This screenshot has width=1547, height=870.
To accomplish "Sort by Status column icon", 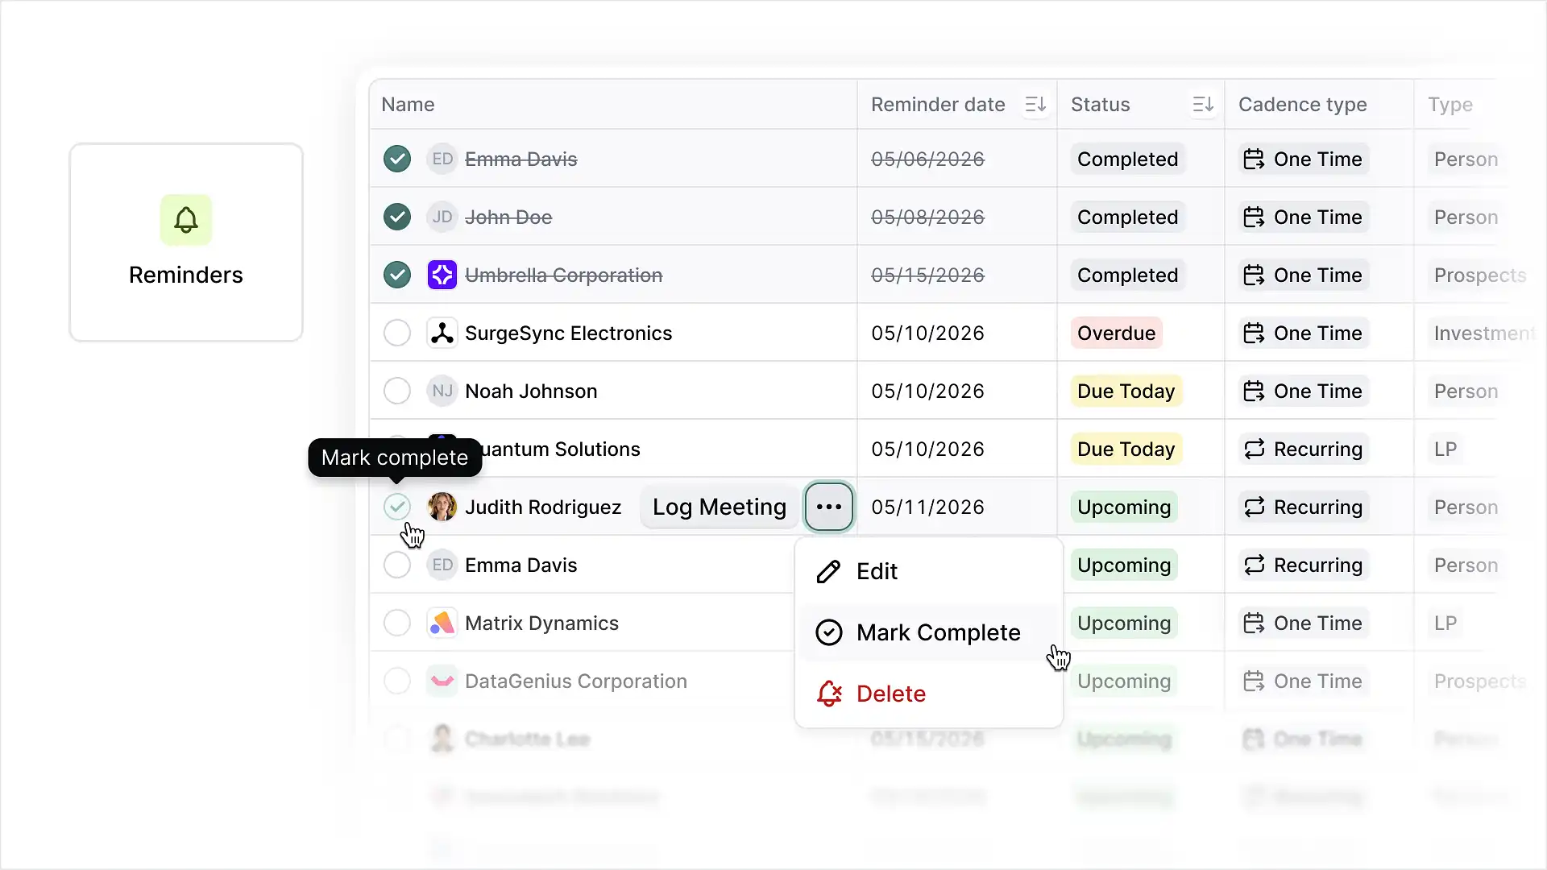I will tap(1203, 105).
